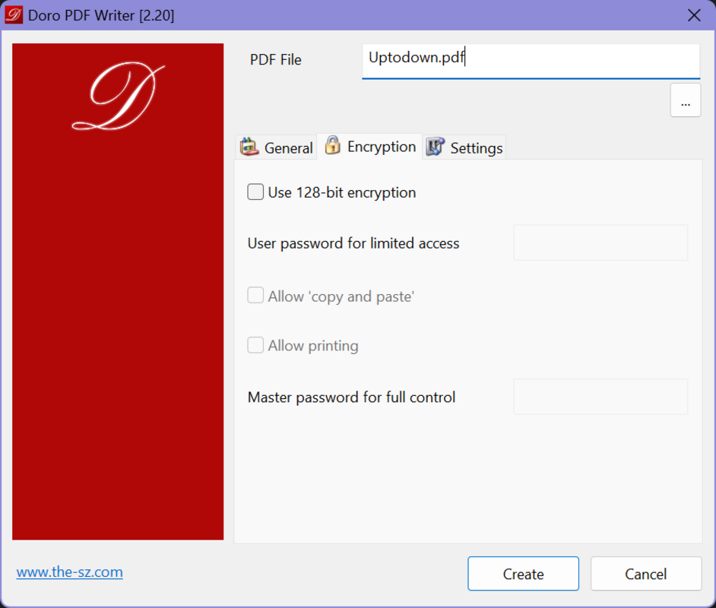Click the Create button
The height and width of the screenshot is (608, 716).
[523, 574]
